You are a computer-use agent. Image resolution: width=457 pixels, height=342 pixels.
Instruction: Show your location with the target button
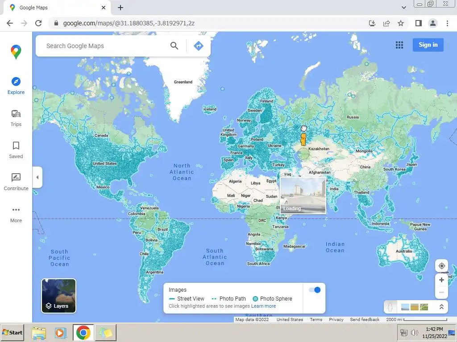[441, 266]
